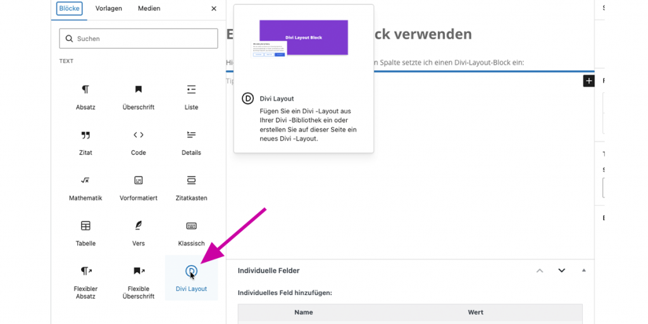The image size is (648, 324).
Task: Click the Suchen search field
Action: click(139, 39)
